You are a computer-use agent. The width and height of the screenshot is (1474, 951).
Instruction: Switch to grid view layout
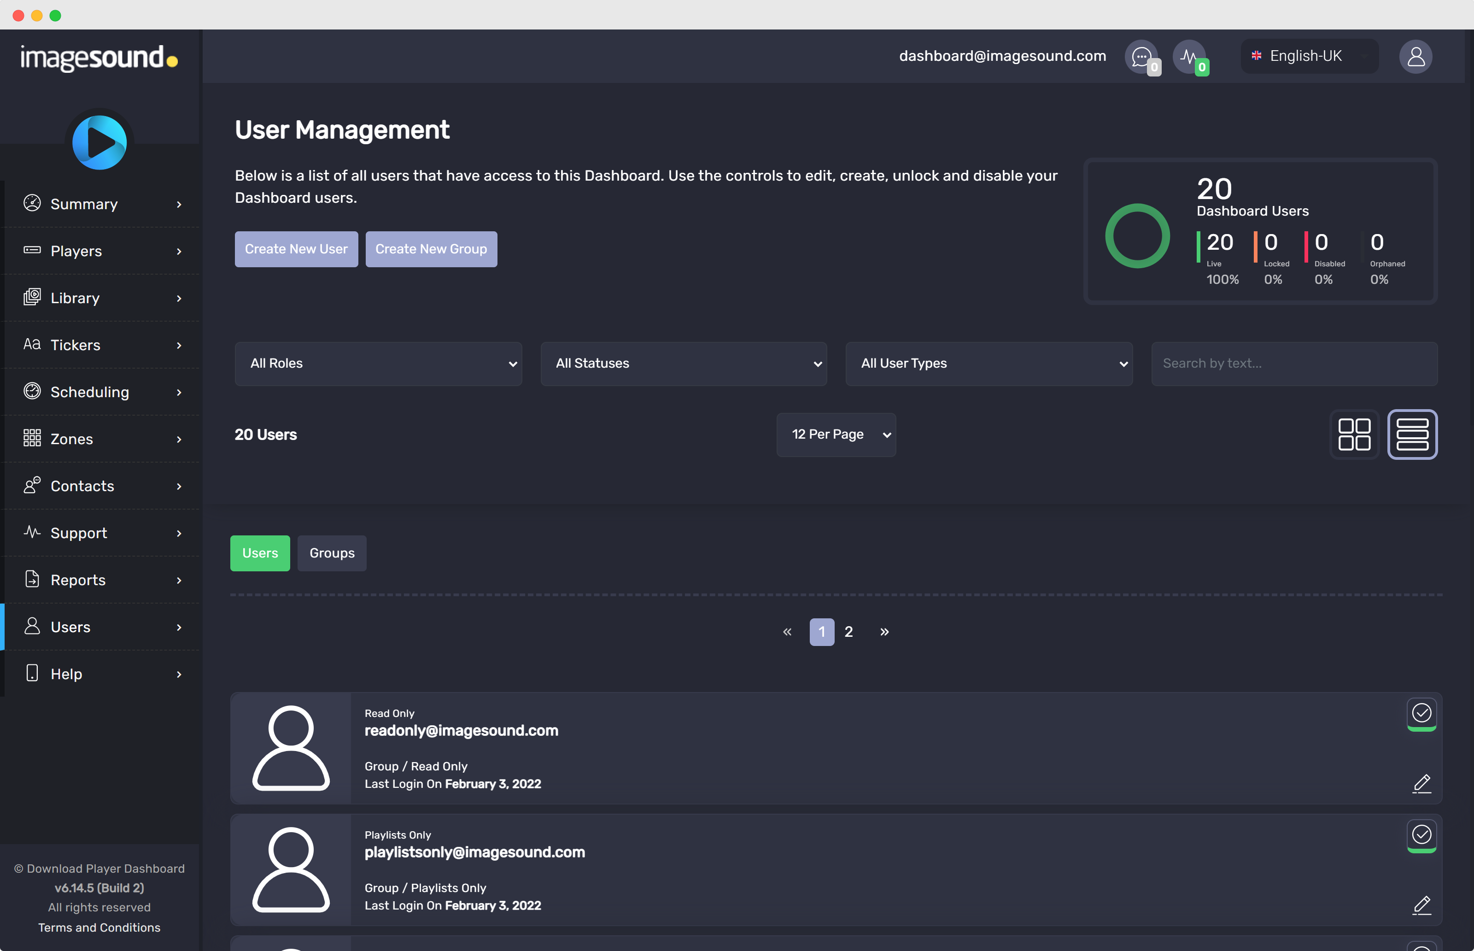pyautogui.click(x=1354, y=435)
